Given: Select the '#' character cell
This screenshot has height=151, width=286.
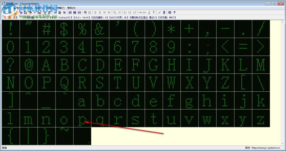Looking at the screenshot, I should click(47, 29).
